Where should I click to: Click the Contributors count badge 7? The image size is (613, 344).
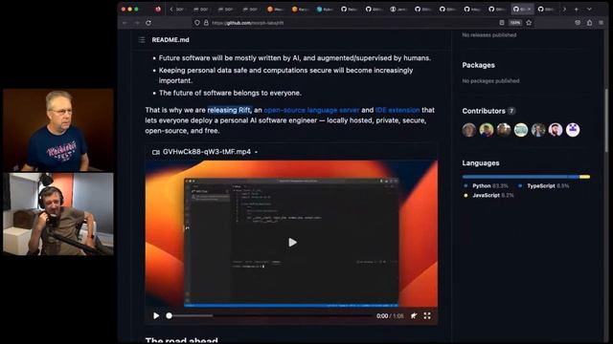tap(511, 111)
